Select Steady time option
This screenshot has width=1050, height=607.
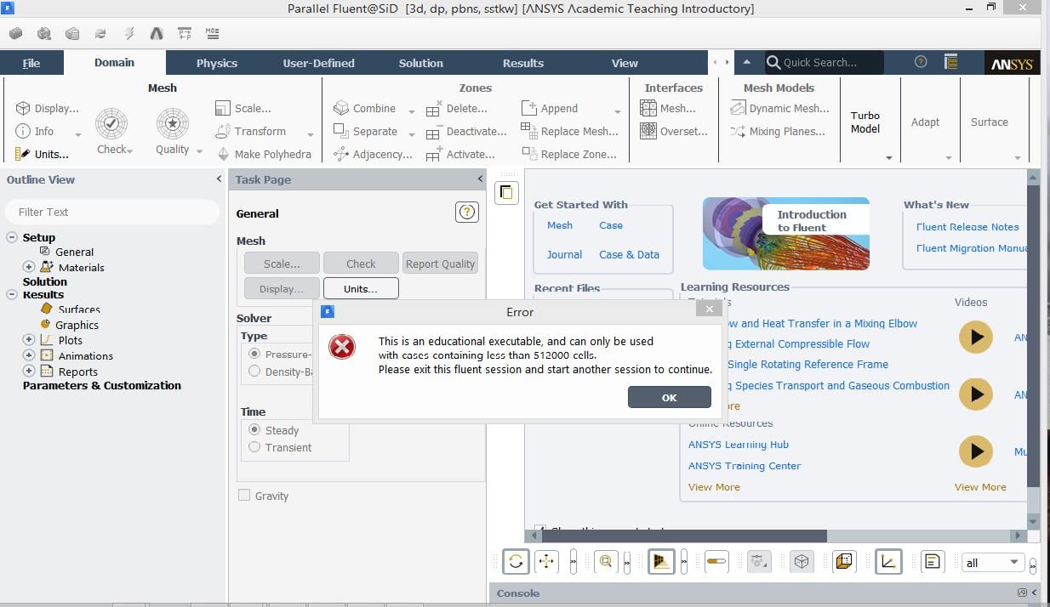click(254, 430)
